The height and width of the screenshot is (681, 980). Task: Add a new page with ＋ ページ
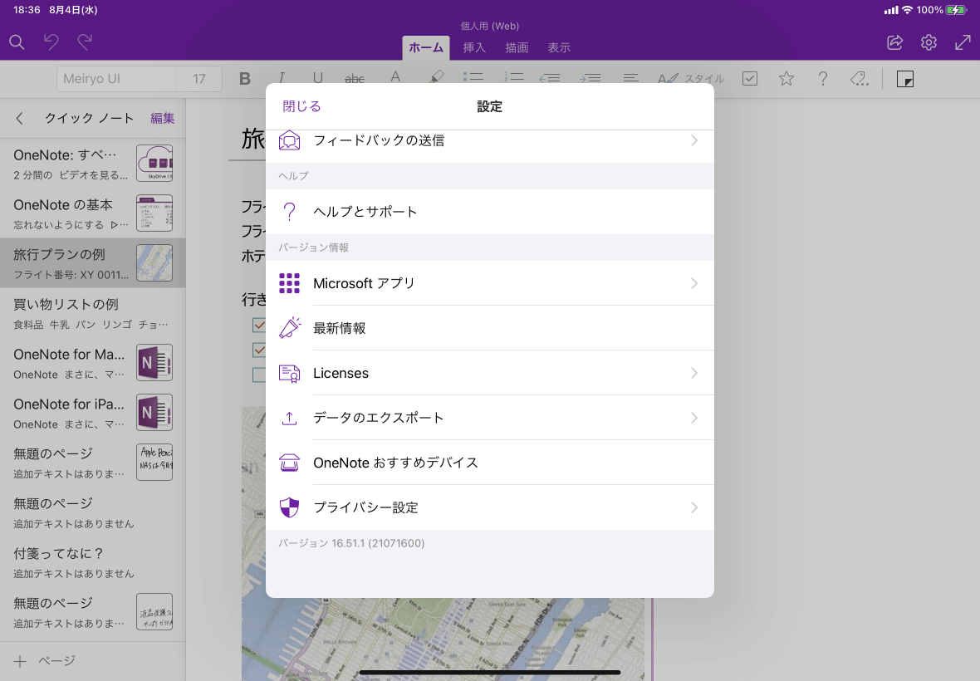coord(44,660)
